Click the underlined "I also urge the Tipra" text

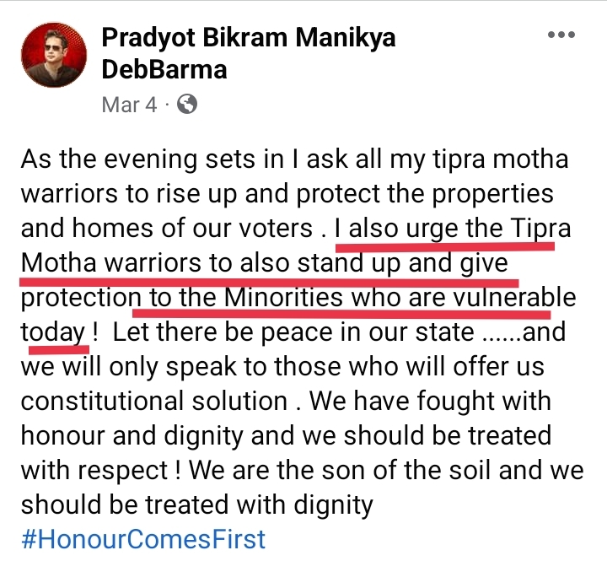click(x=453, y=229)
